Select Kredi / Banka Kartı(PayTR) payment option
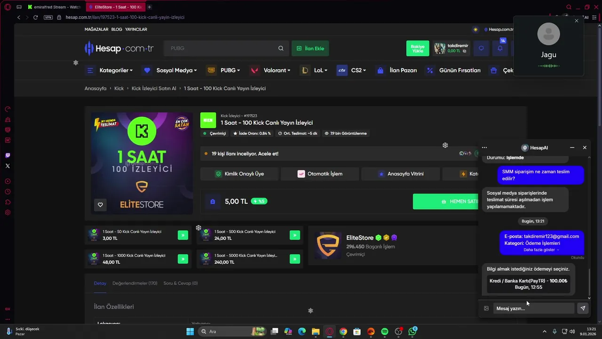This screenshot has width=602, height=339. [529, 284]
